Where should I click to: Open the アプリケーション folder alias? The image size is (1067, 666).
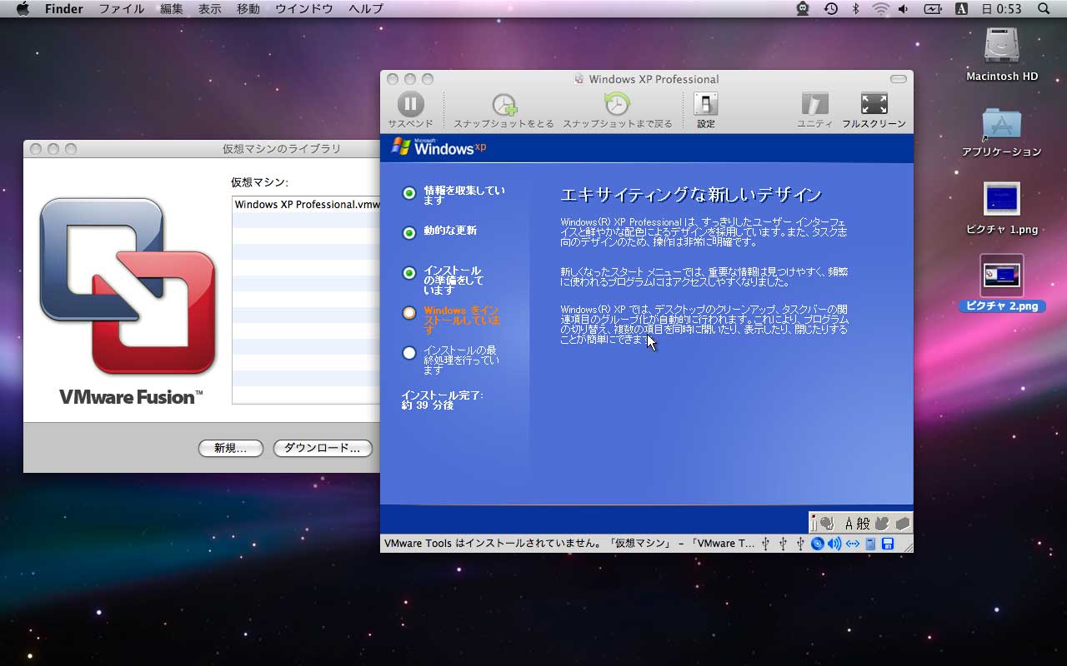pyautogui.click(x=1002, y=125)
